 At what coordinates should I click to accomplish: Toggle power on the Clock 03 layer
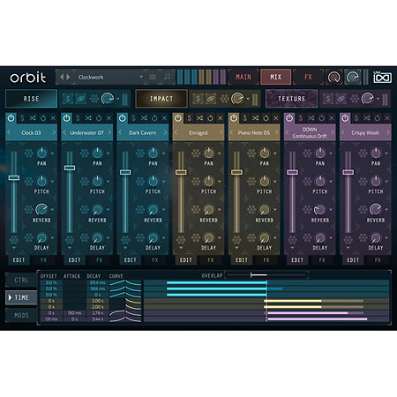tap(11, 118)
